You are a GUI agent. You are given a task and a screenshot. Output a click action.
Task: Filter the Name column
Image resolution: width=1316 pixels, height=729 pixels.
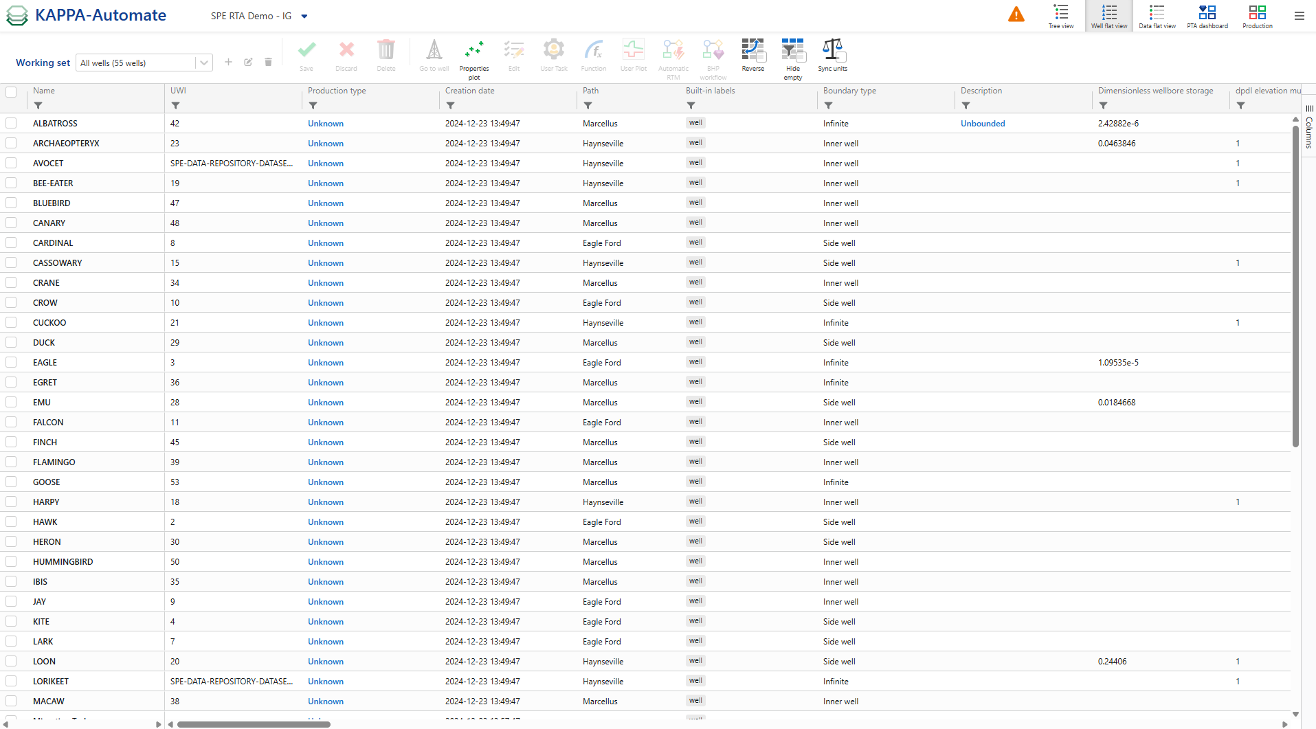coord(38,106)
